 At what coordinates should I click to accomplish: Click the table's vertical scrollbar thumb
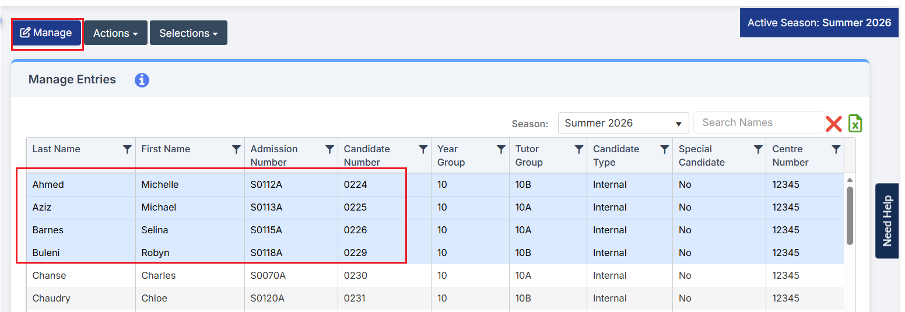click(x=850, y=215)
